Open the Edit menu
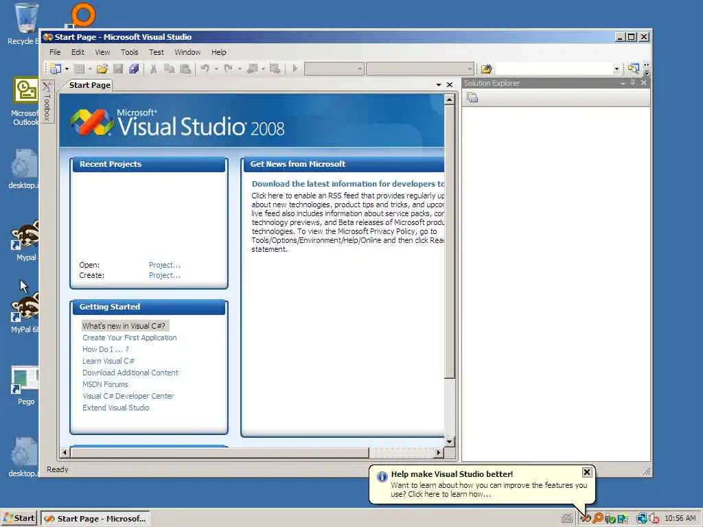Screen dimensions: 703x527 [x=78, y=52]
